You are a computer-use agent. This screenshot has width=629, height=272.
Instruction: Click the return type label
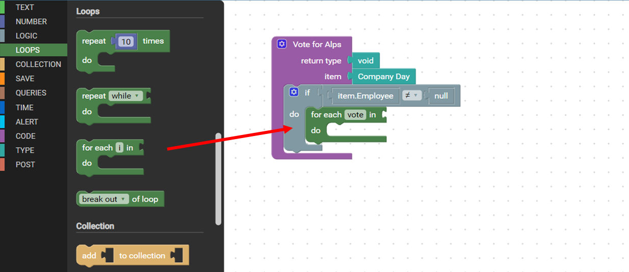[321, 61]
